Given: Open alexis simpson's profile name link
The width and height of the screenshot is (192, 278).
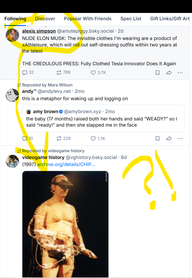Looking at the screenshot, I should click(39, 31).
